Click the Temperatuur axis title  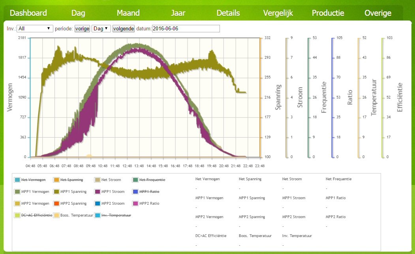[374, 97]
